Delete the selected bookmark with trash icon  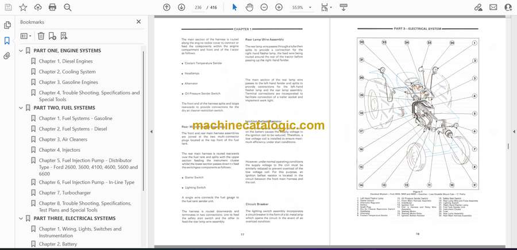coord(41,36)
